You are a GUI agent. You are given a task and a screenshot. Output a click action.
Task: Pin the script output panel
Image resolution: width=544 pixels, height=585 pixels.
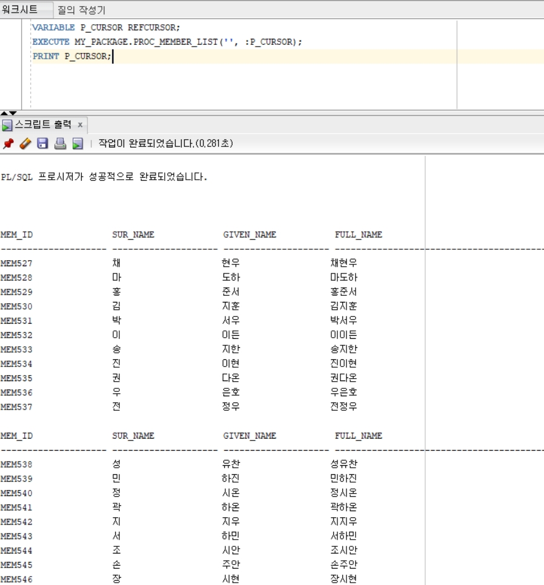click(x=8, y=143)
